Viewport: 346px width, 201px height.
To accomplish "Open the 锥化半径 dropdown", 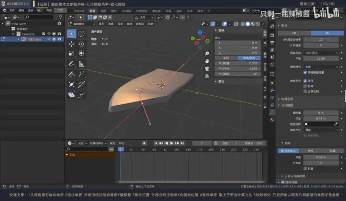I will pyautogui.click(x=321, y=130).
